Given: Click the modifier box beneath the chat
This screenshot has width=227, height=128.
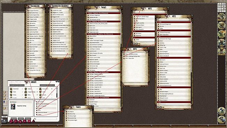Looking at the screenshot, I should (4, 120).
